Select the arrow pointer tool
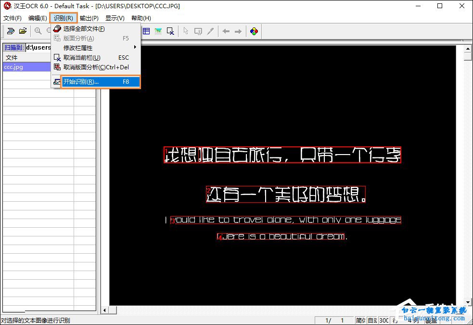 pos(186,31)
